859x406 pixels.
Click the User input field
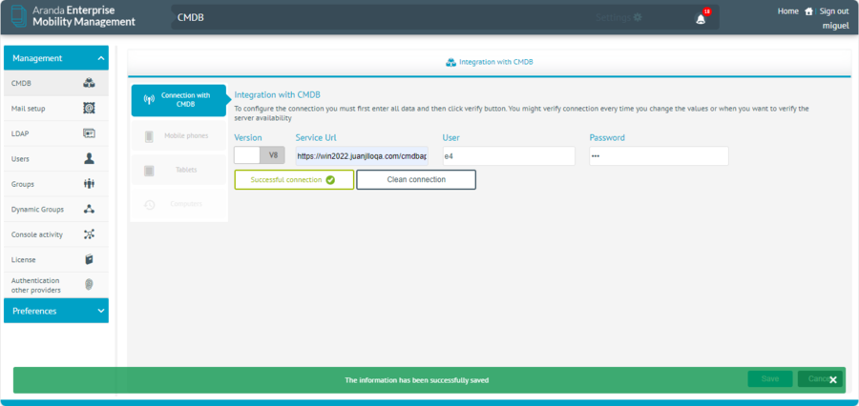509,156
